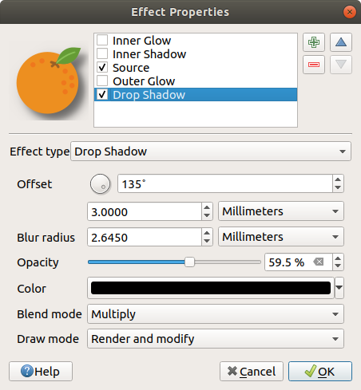This screenshot has height=390, width=361.
Task: Click the Opacity slider handle
Action: coord(189,262)
